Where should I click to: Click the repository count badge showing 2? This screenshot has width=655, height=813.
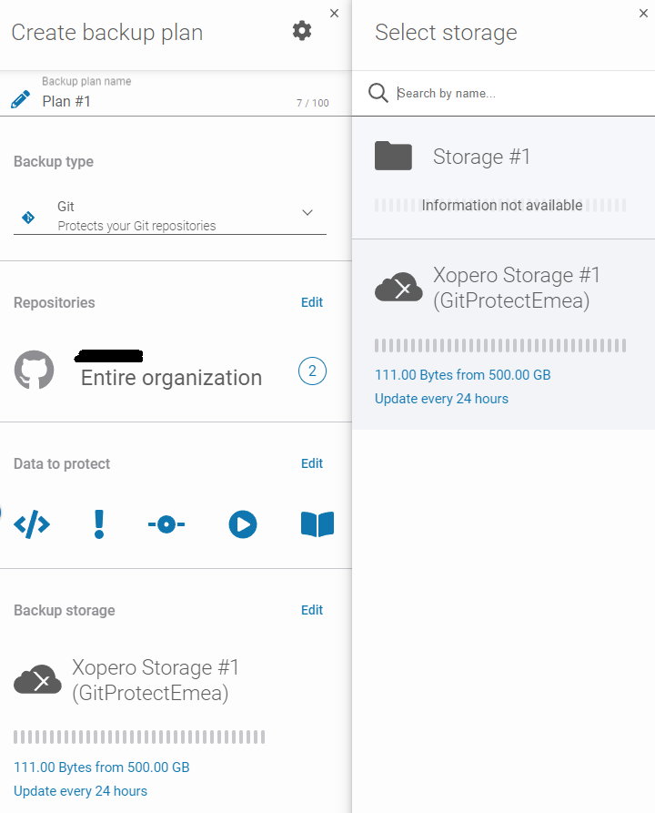click(x=312, y=371)
